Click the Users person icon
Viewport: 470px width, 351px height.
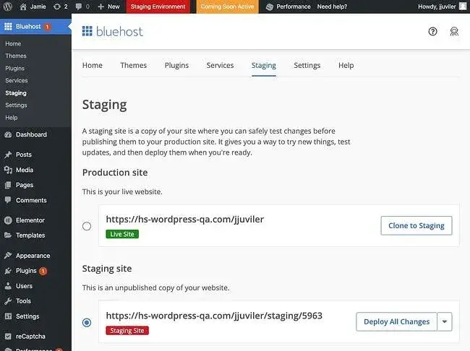[x=8, y=286]
